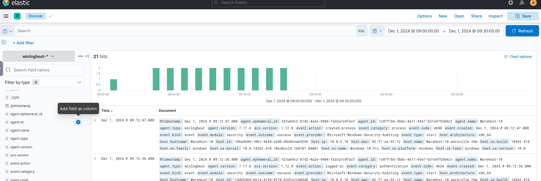This screenshot has width=541, height=181.
Task: Open the Share menu
Action: point(476,16)
